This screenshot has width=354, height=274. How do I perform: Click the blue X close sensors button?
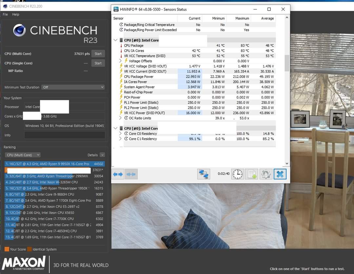click(280, 174)
